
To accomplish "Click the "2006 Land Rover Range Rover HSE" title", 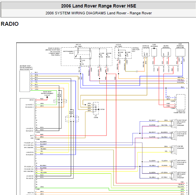I will [x=99, y=6].
